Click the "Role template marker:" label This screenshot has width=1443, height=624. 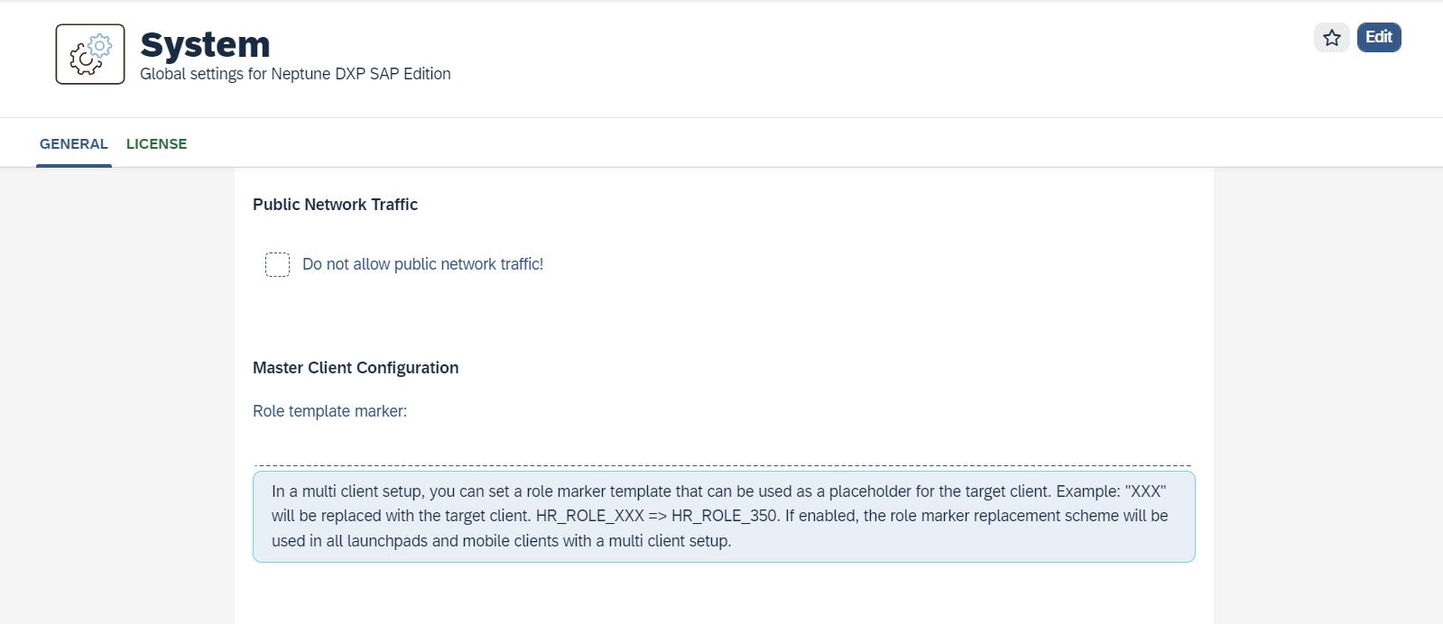click(329, 411)
